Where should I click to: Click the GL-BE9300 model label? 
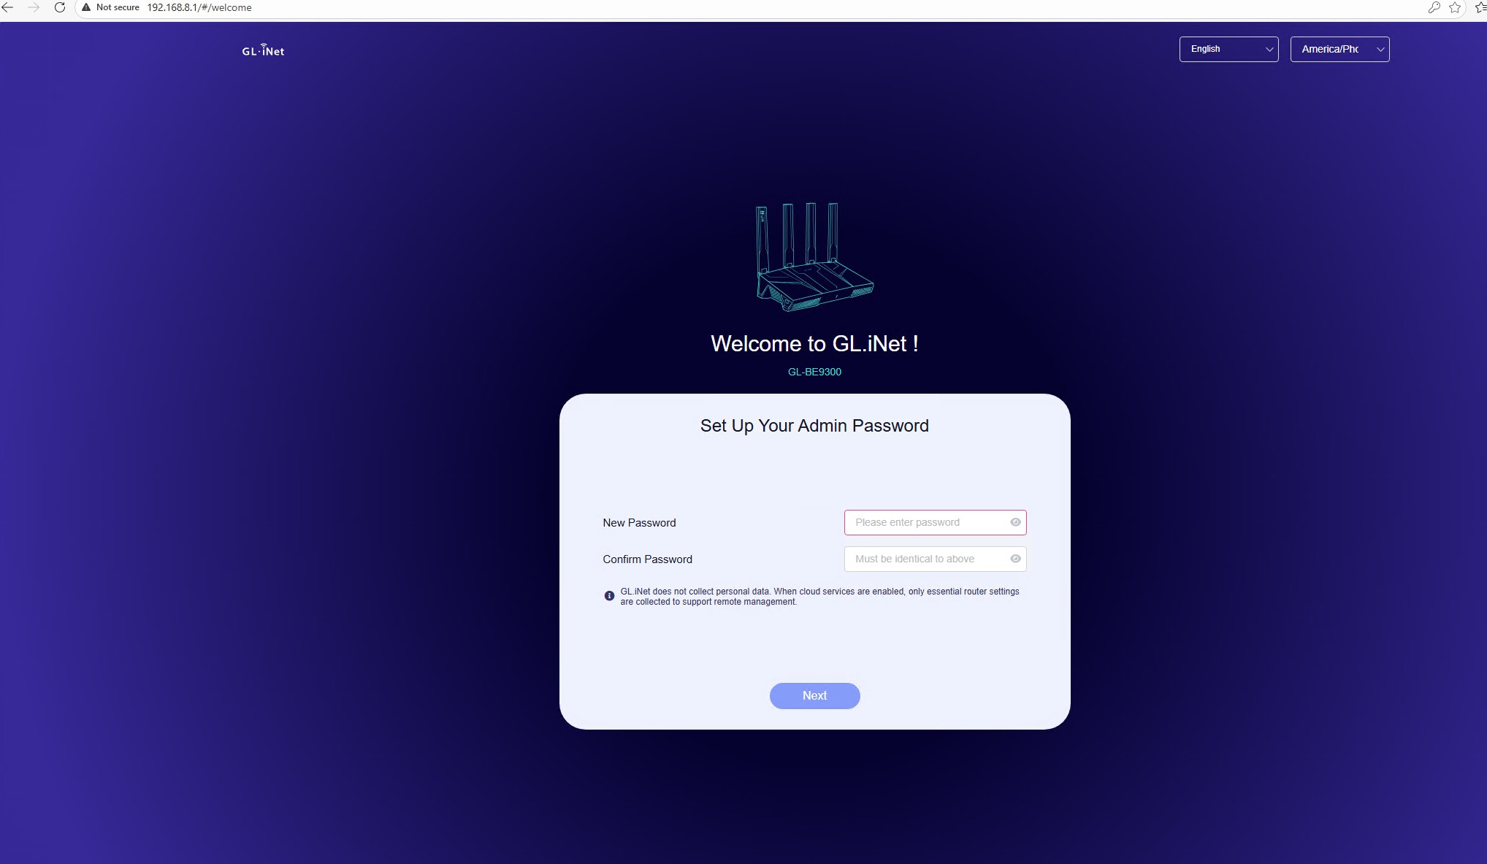(814, 372)
